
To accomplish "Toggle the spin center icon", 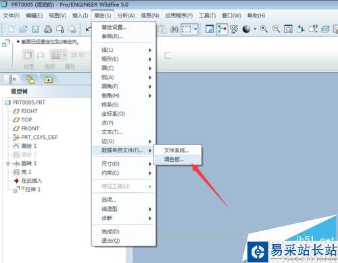I will [222, 29].
